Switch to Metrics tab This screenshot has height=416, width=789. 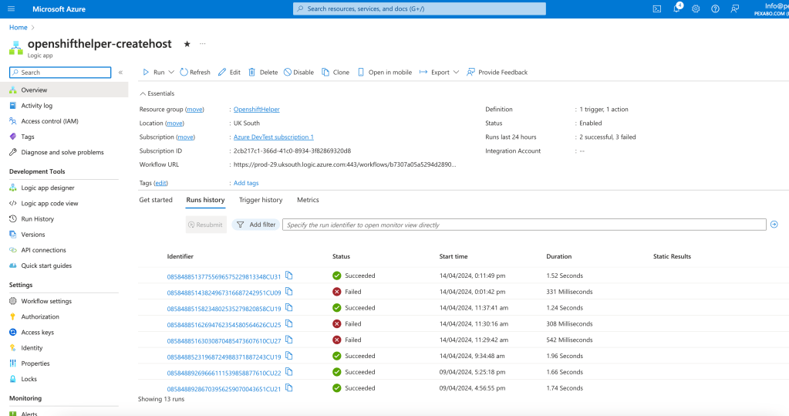pyautogui.click(x=308, y=200)
